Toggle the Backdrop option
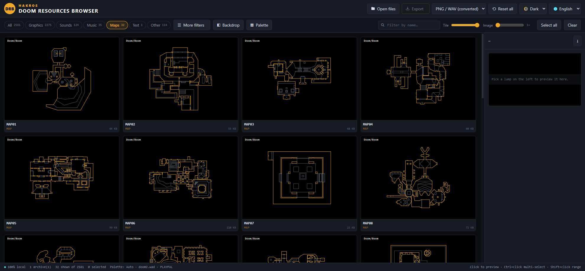585x271 pixels. tap(228, 25)
